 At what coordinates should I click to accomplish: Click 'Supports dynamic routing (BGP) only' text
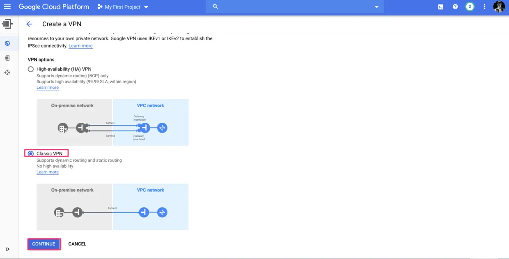pyautogui.click(x=73, y=76)
